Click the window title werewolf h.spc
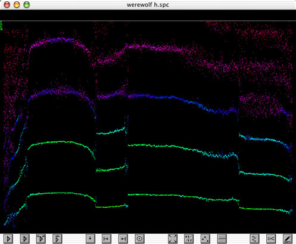Viewport: 296px width, 244px height. 148,5
